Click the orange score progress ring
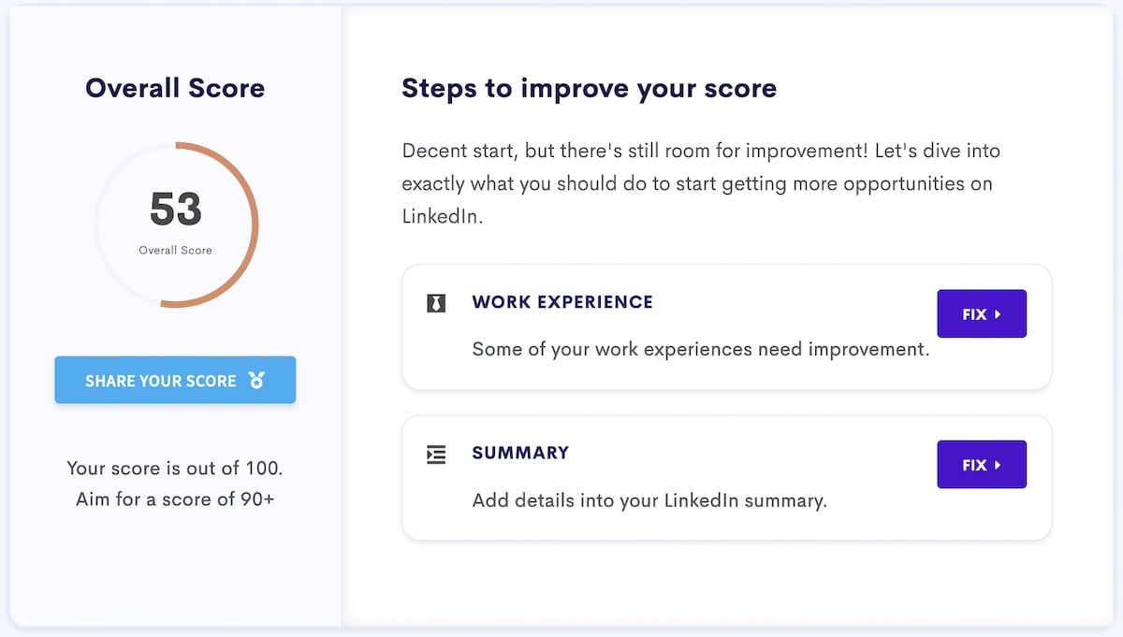The image size is (1123, 637). pyautogui.click(x=255, y=224)
